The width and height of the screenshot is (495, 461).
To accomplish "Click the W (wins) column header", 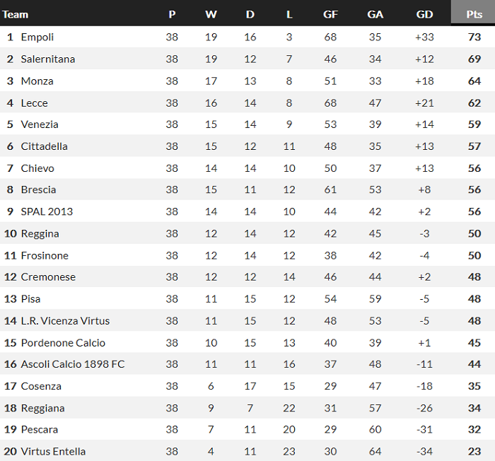I will (x=211, y=14).
